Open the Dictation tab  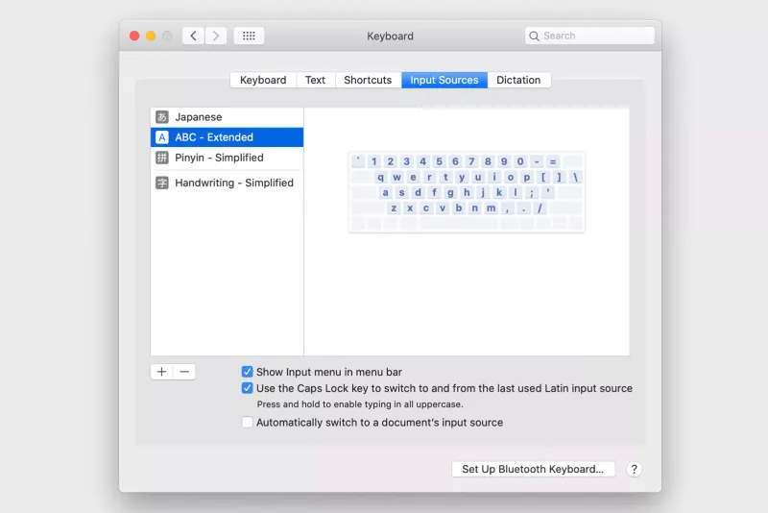point(518,80)
